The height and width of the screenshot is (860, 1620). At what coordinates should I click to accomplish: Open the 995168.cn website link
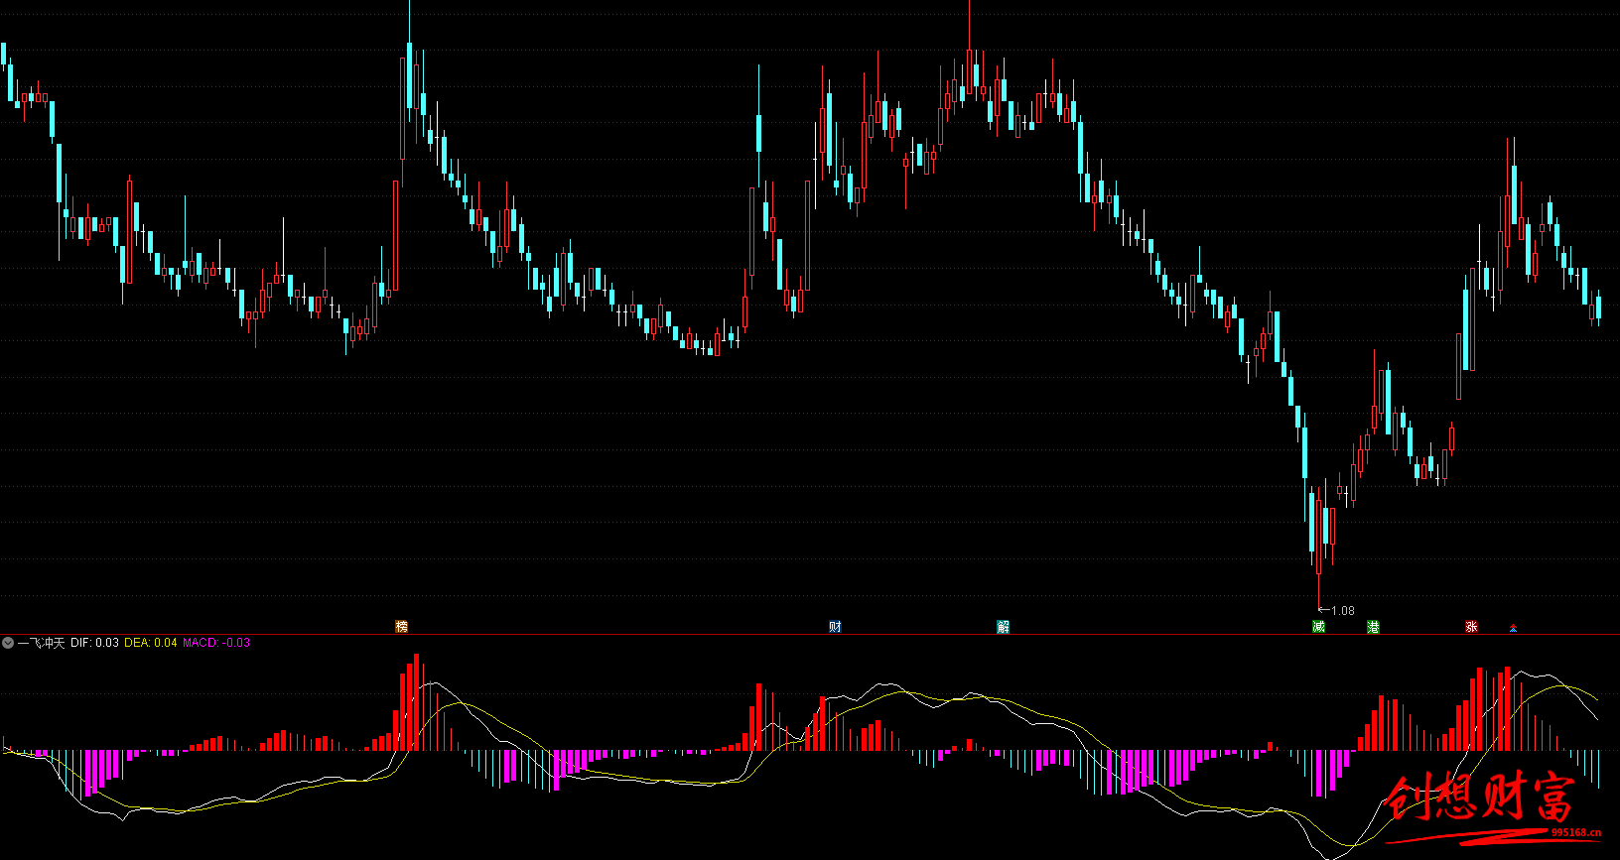[x=1576, y=833]
